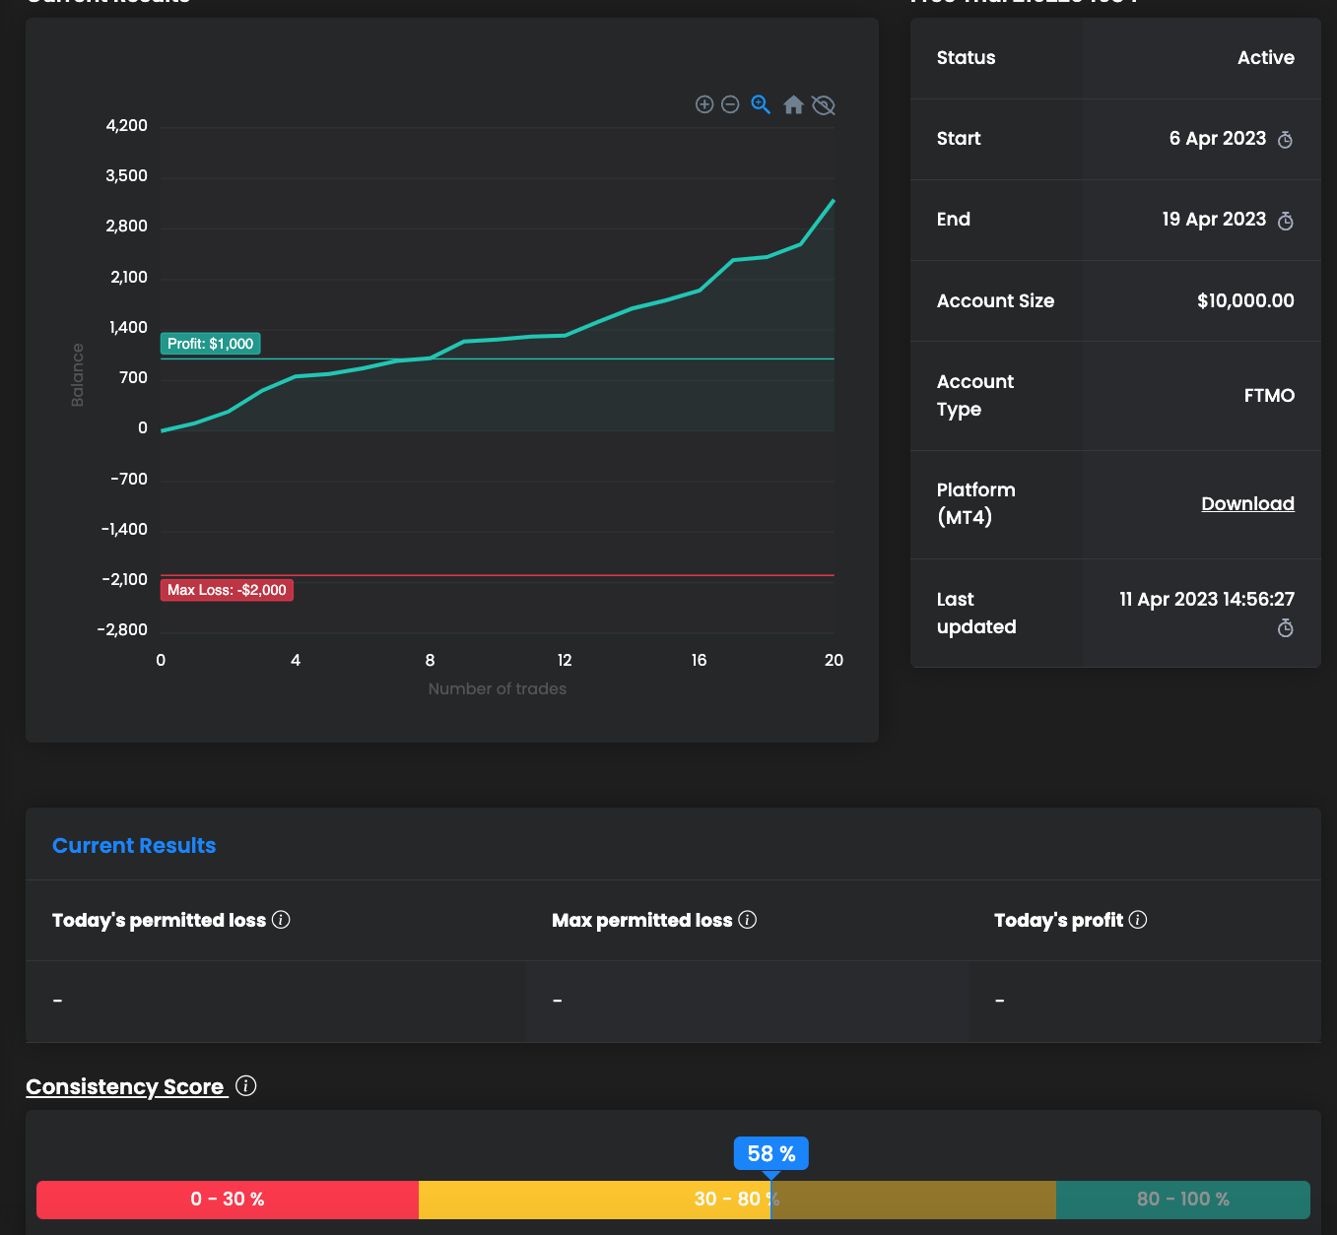This screenshot has width=1337, height=1235.
Task: Zoom in on the balance chart
Action: click(704, 104)
